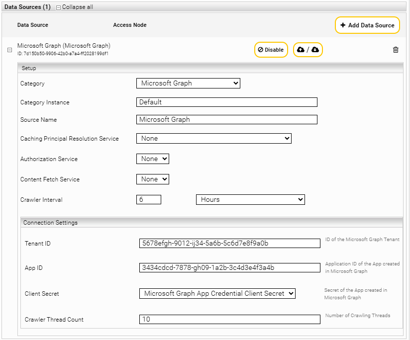Click the App ID input field
This screenshot has height=340, width=410.
click(x=229, y=268)
